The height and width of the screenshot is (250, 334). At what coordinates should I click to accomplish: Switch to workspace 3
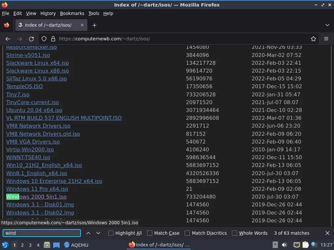tap(30, 245)
